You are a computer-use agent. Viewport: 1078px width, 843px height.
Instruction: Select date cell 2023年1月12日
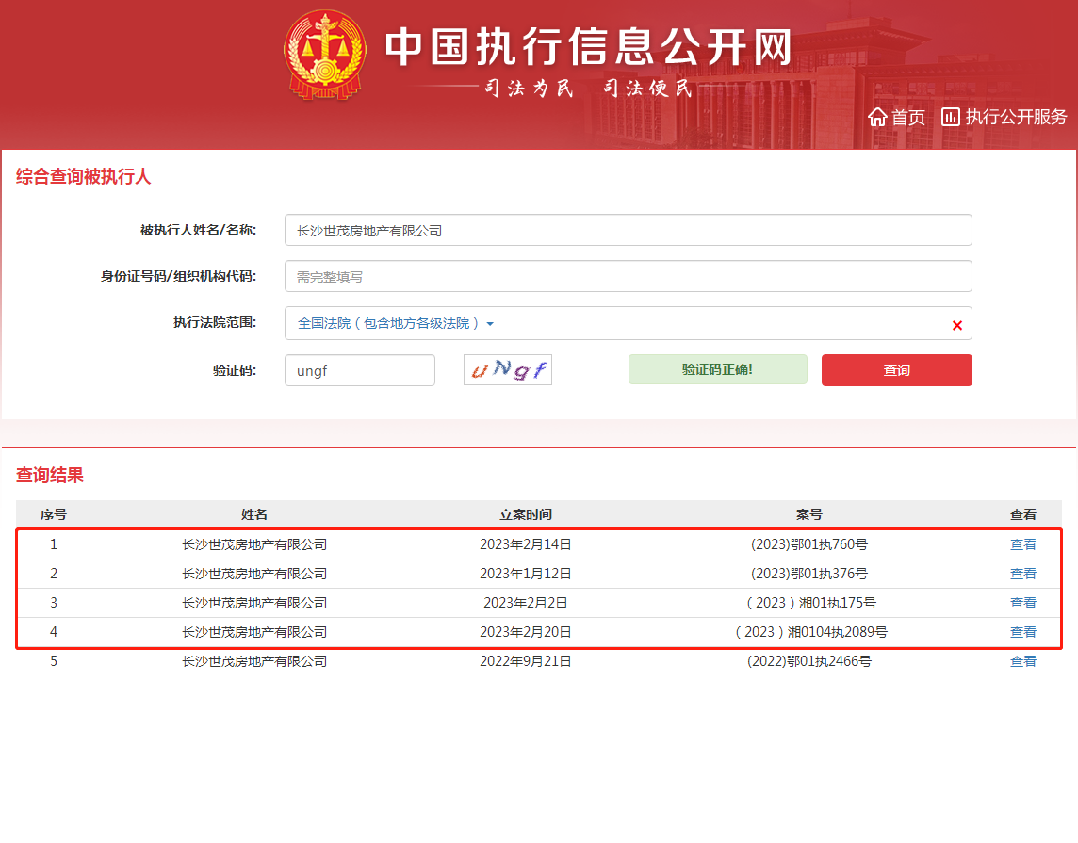525,574
